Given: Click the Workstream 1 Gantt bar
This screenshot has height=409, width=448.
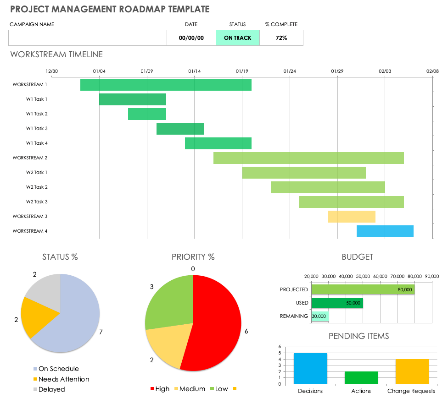Looking at the screenshot, I should coord(166,85).
